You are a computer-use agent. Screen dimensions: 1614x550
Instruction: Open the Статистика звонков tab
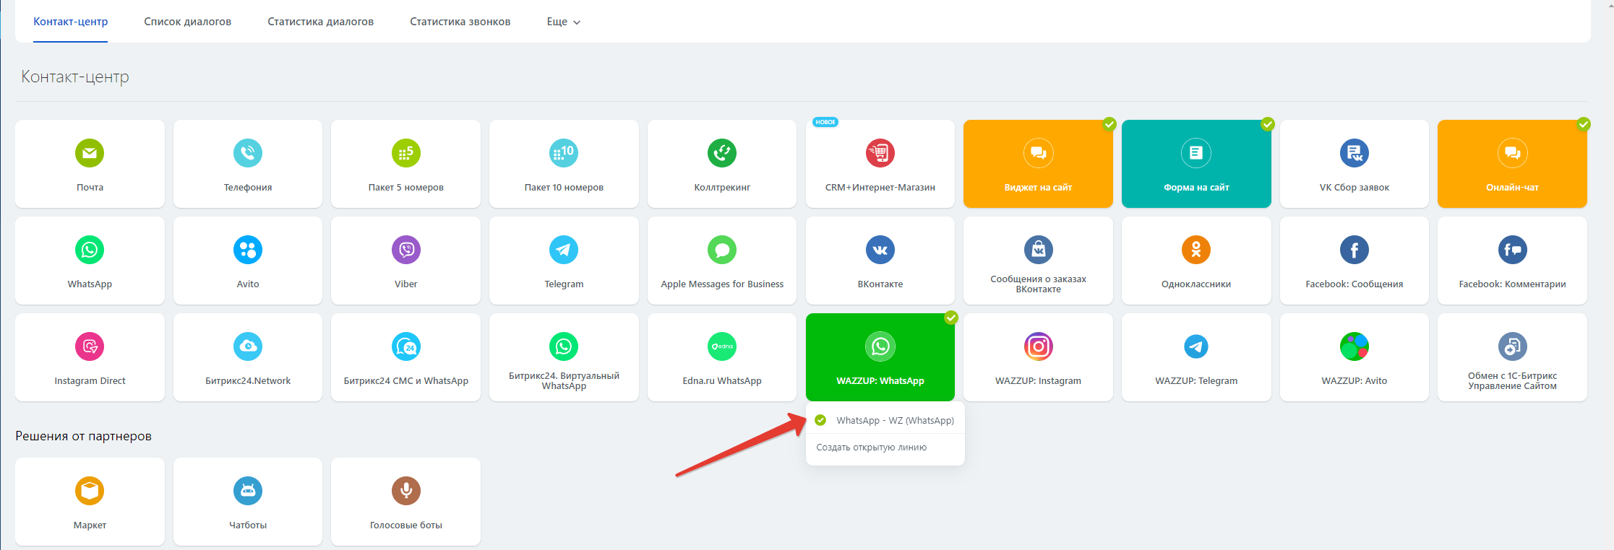[x=460, y=22]
